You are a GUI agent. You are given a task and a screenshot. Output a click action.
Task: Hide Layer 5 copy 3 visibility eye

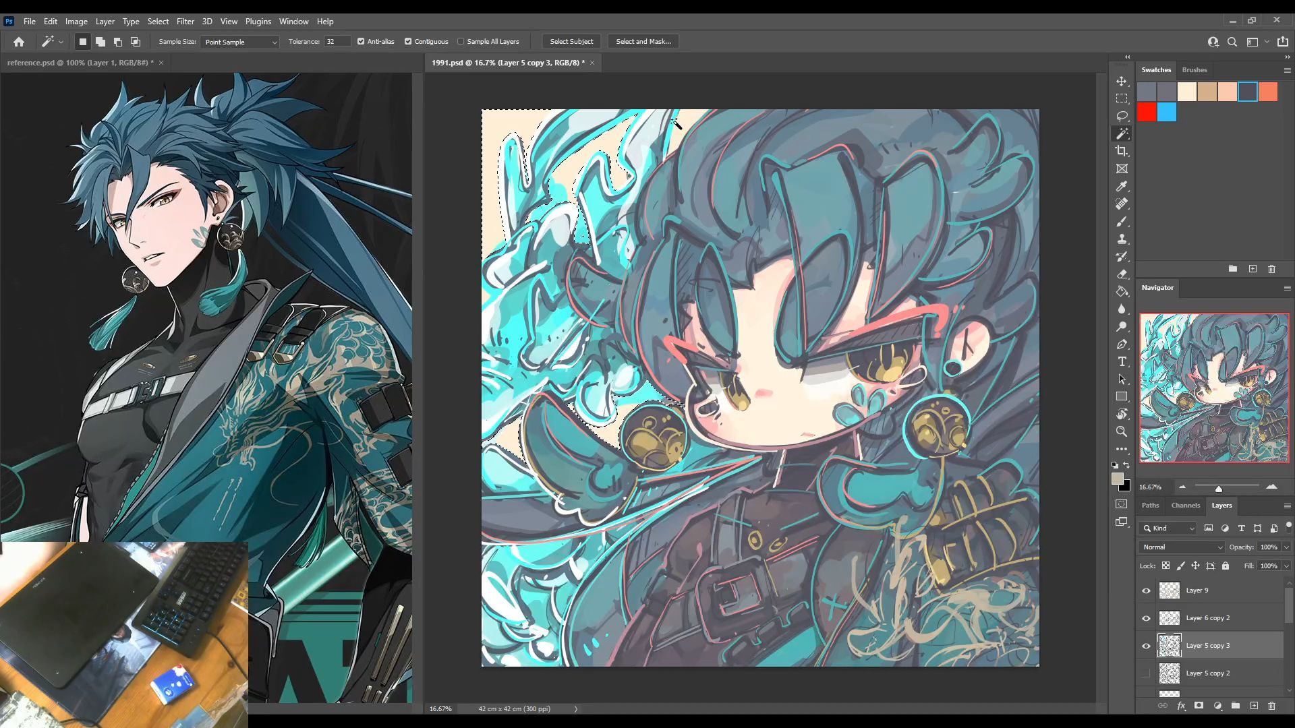point(1146,646)
